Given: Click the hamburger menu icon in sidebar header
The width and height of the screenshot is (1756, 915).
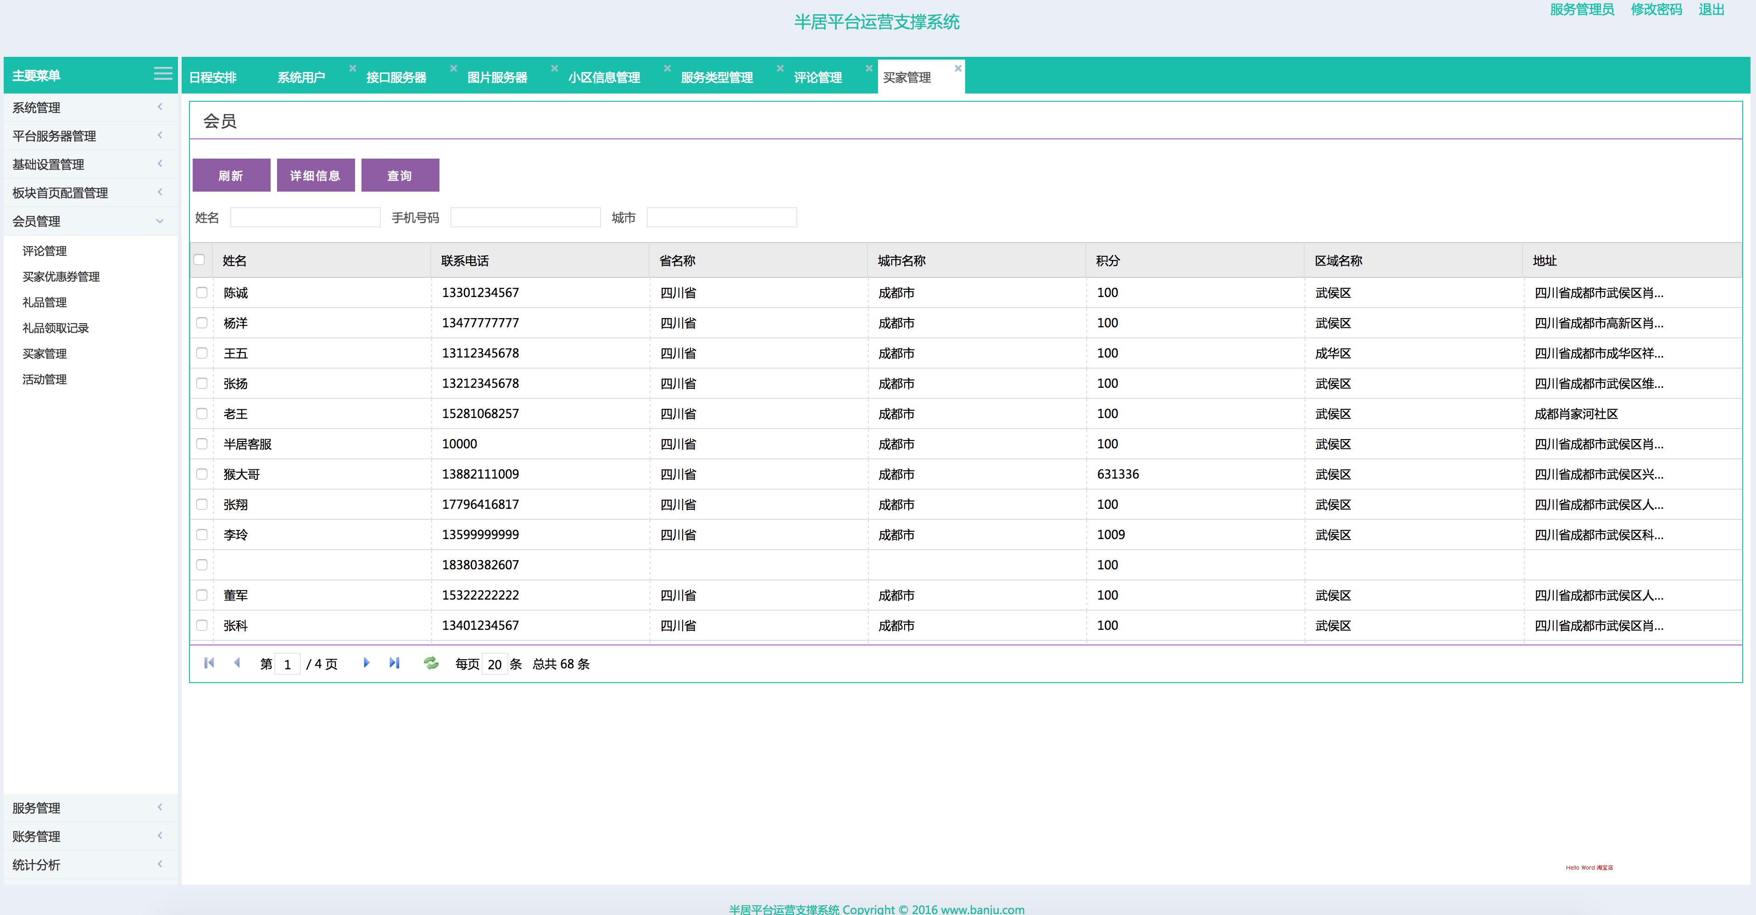Looking at the screenshot, I should click(163, 74).
